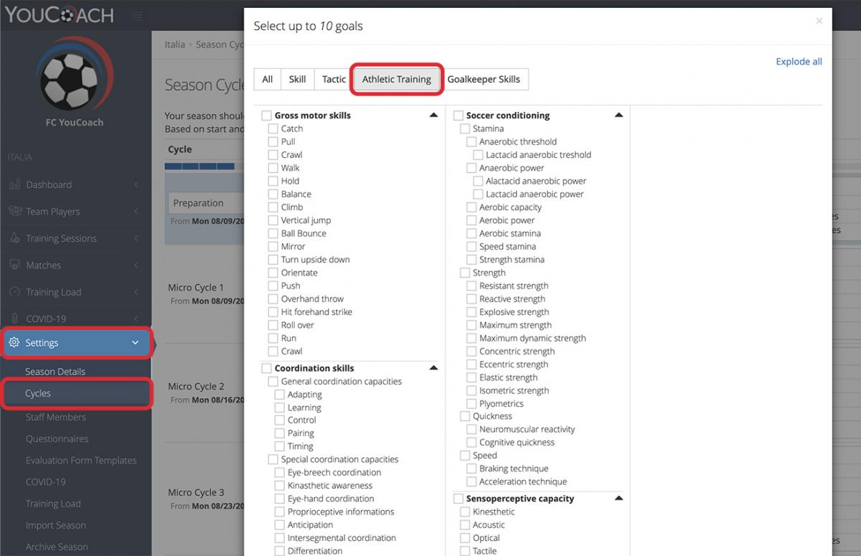The width and height of the screenshot is (861, 556).
Task: Collapse the Soccer conditioning section arrow
Action: pyautogui.click(x=618, y=115)
